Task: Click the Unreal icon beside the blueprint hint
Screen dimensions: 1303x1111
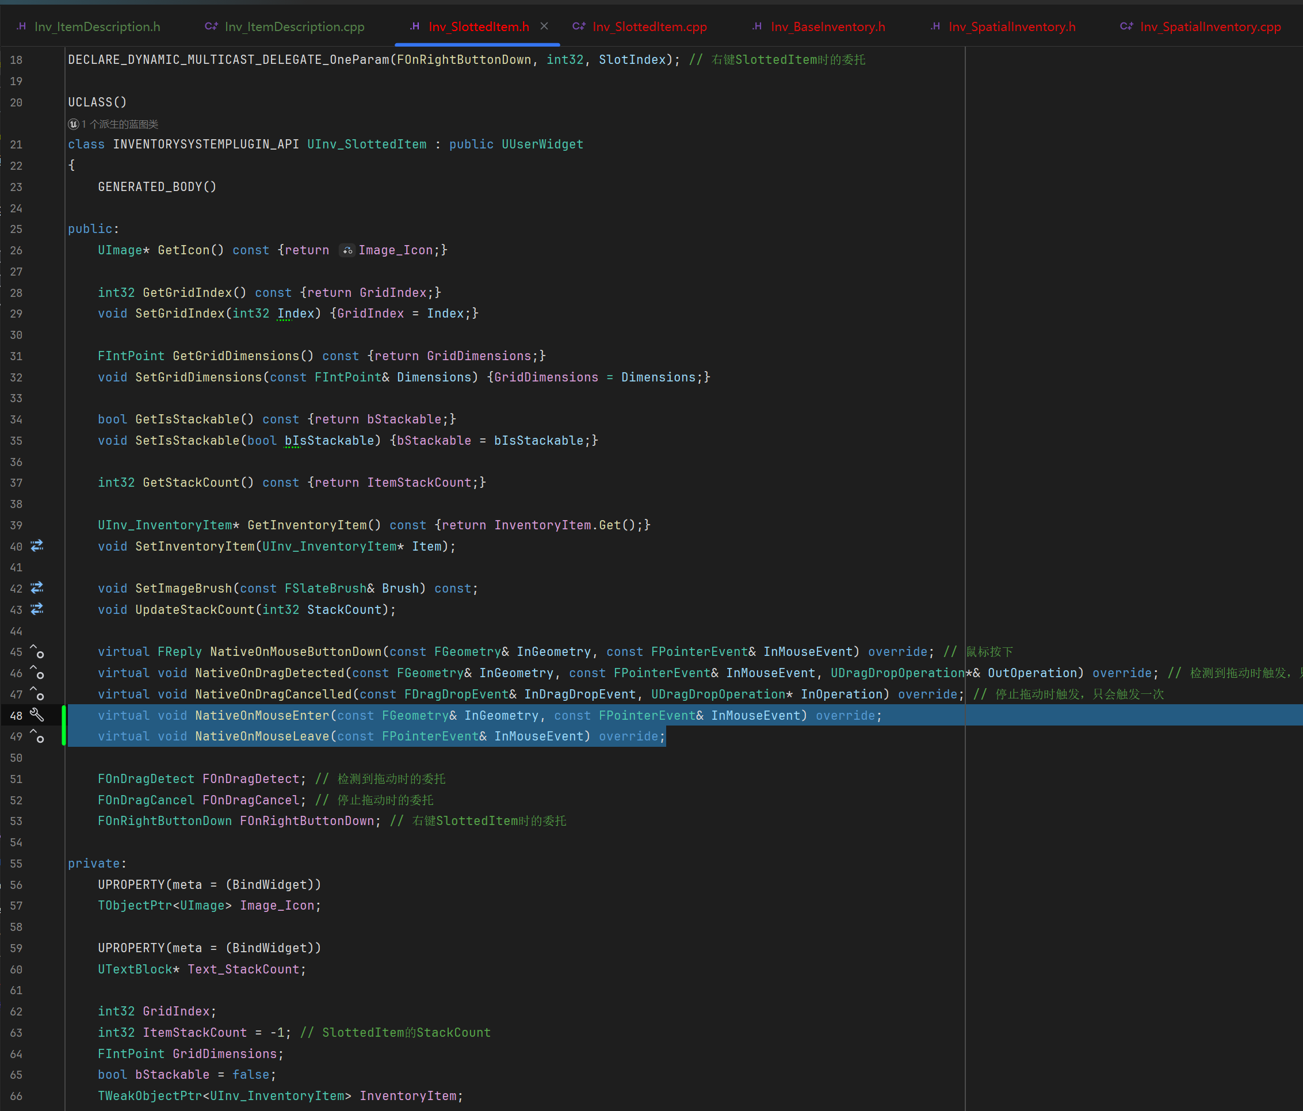Action: coord(74,124)
